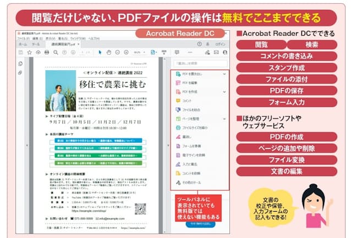This screenshot has height=238, width=351.
Task: Expand the PDFを作成 chevron
Action: click(x=224, y=92)
